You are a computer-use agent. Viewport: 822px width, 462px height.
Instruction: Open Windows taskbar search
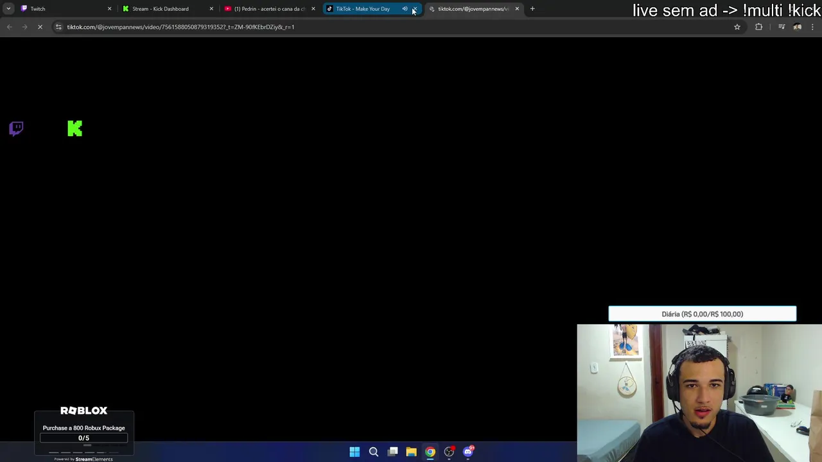tap(374, 452)
